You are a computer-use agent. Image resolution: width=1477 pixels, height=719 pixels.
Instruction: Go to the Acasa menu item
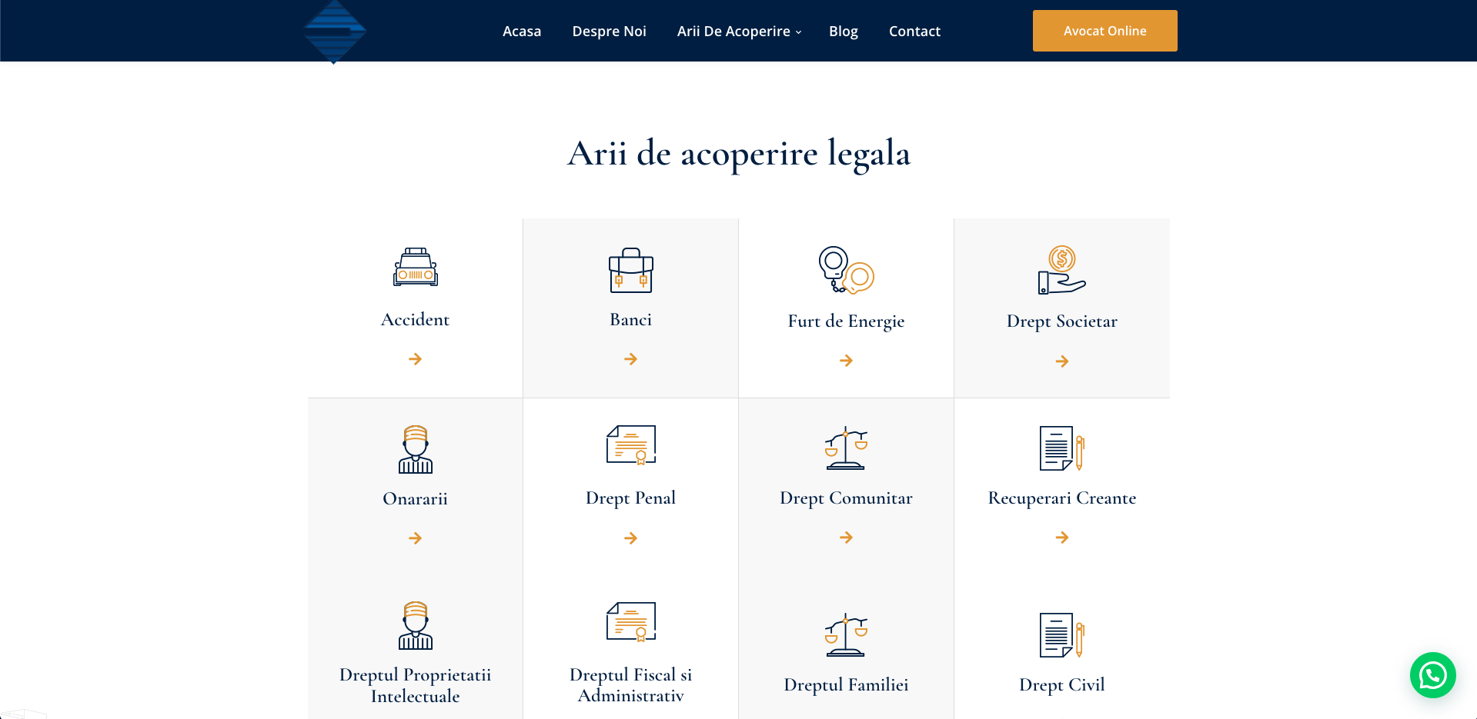pos(522,31)
